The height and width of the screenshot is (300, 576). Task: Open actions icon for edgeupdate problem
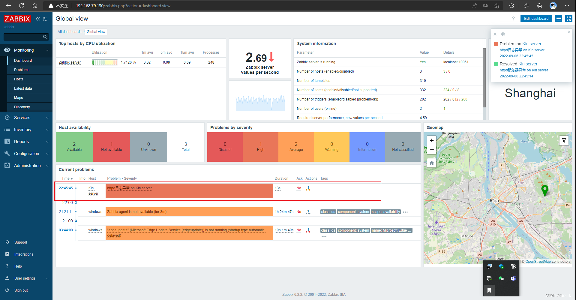click(308, 230)
